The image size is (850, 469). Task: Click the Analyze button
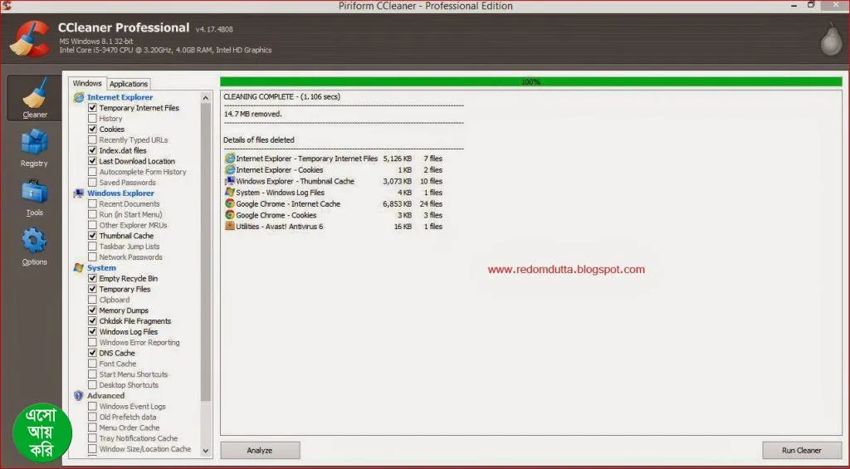click(260, 450)
